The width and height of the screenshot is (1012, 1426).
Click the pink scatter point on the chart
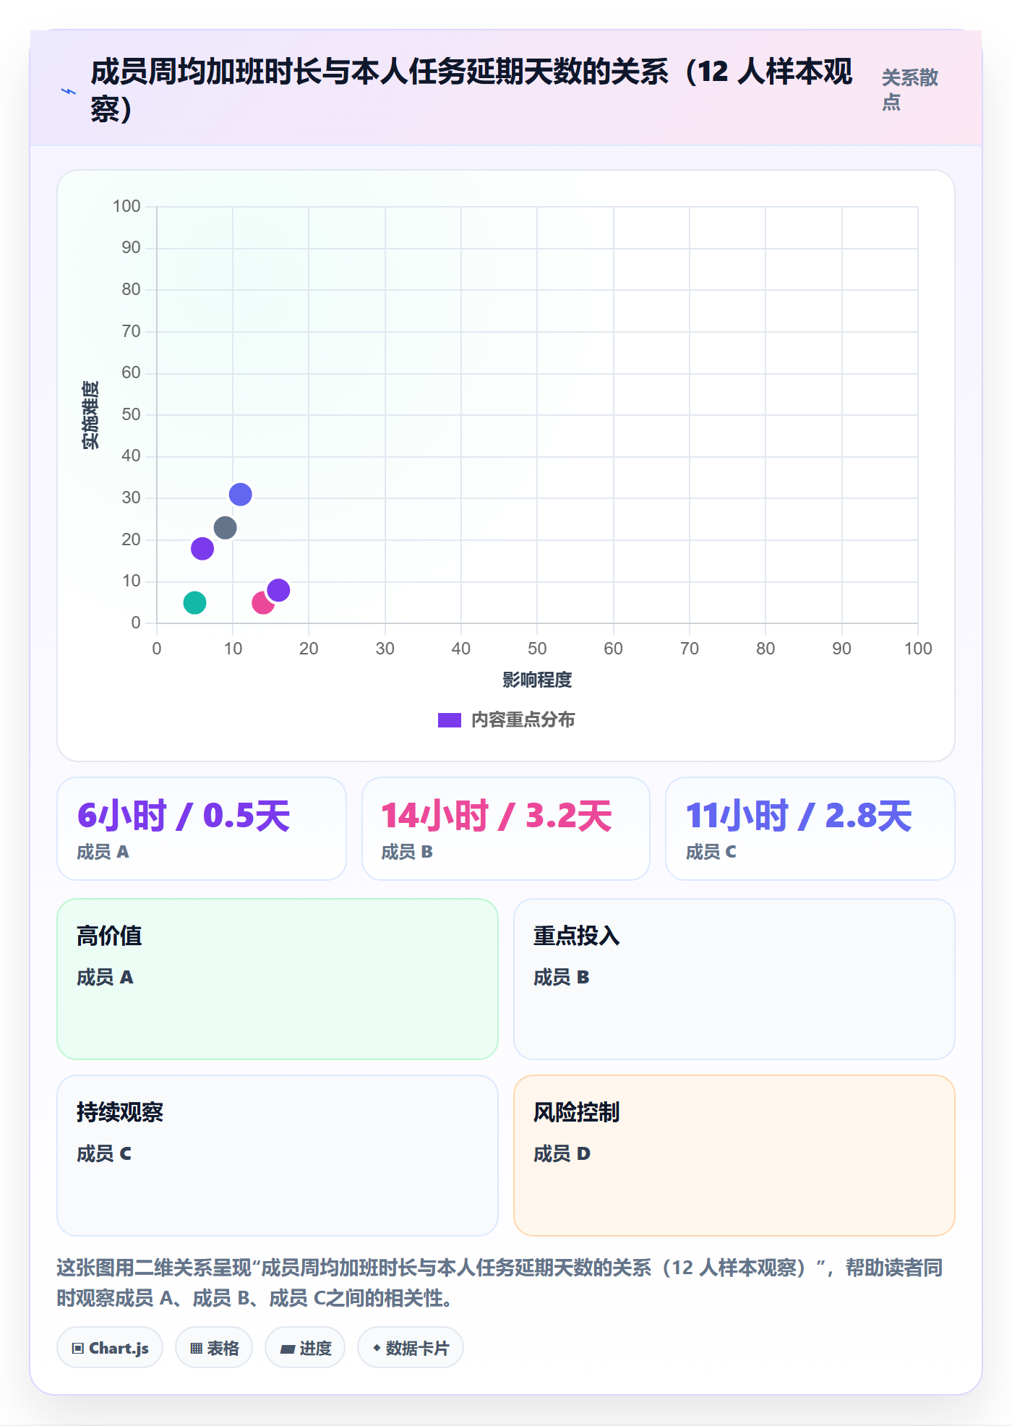coord(262,603)
